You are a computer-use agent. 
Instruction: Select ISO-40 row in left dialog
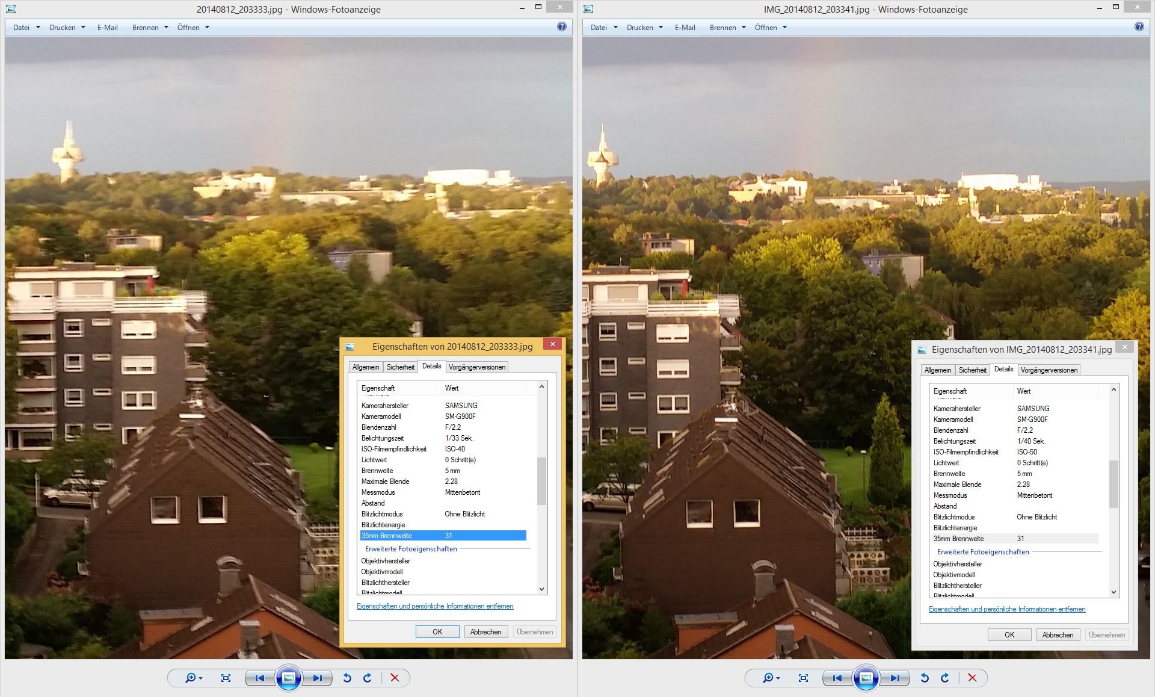point(443,449)
